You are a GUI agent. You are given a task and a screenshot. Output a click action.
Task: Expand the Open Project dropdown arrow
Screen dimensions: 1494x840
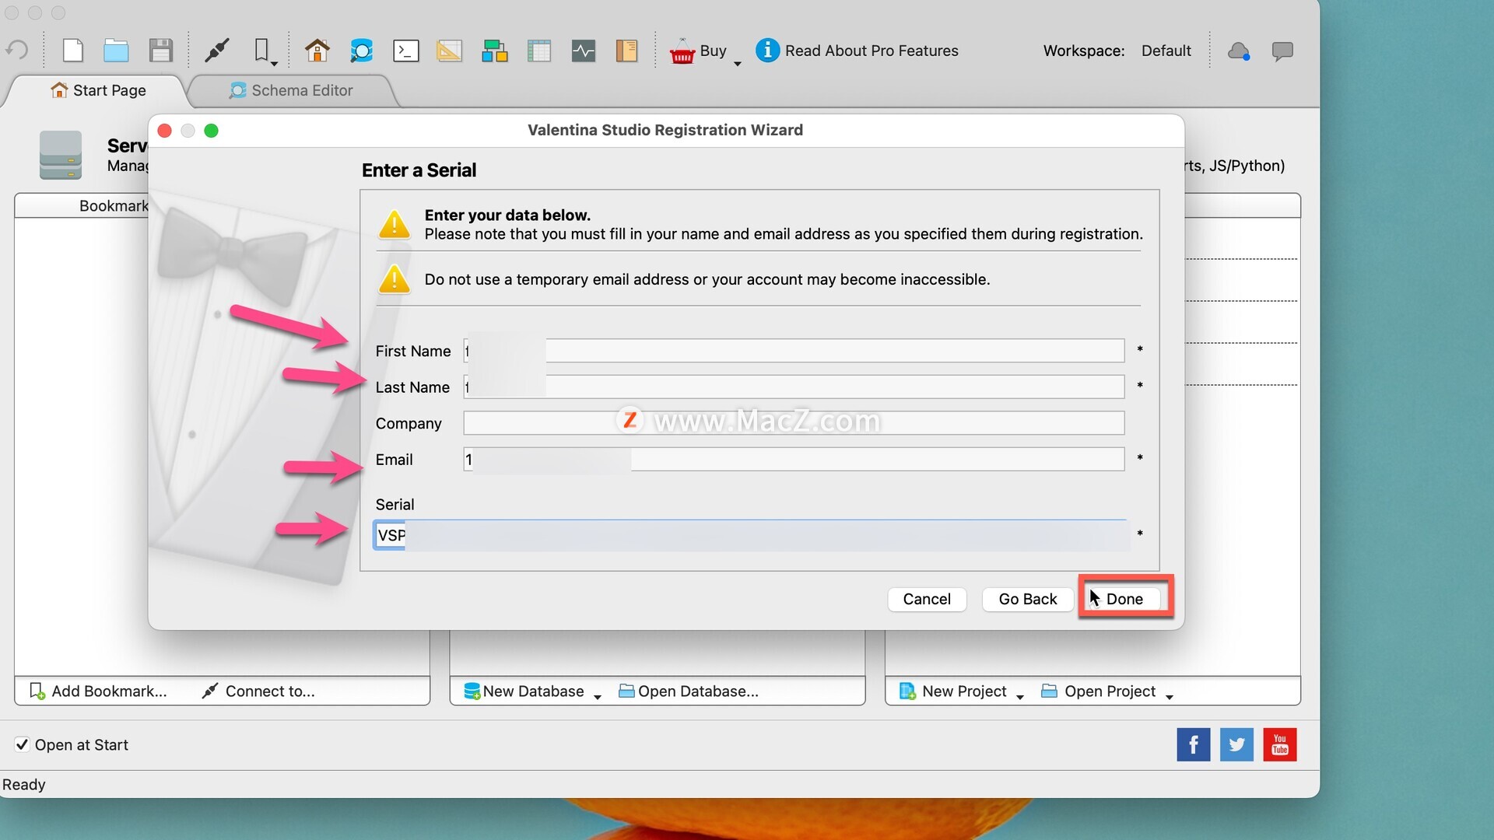click(x=1170, y=697)
